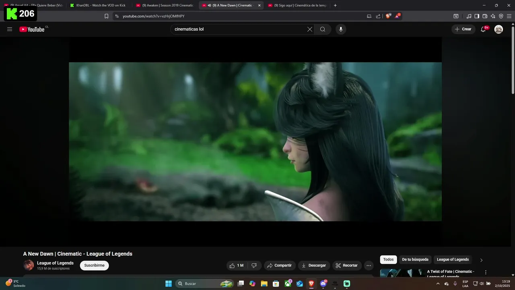The height and width of the screenshot is (290, 515).
Task: Click the Crear button
Action: coord(463,29)
